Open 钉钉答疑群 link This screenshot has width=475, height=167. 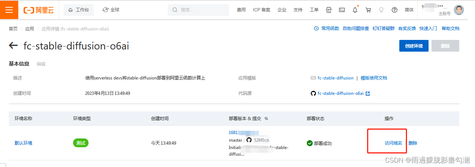coord(384,29)
